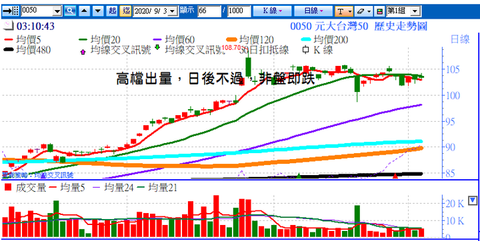Click the total bars field showing 1000

239,11
